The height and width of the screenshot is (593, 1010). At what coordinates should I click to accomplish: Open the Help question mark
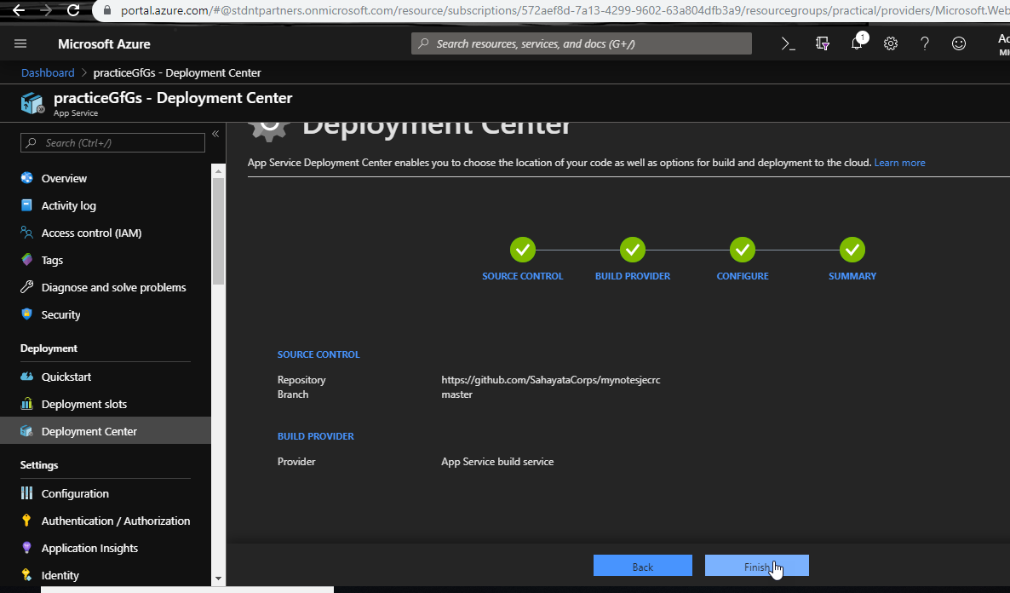coord(924,43)
